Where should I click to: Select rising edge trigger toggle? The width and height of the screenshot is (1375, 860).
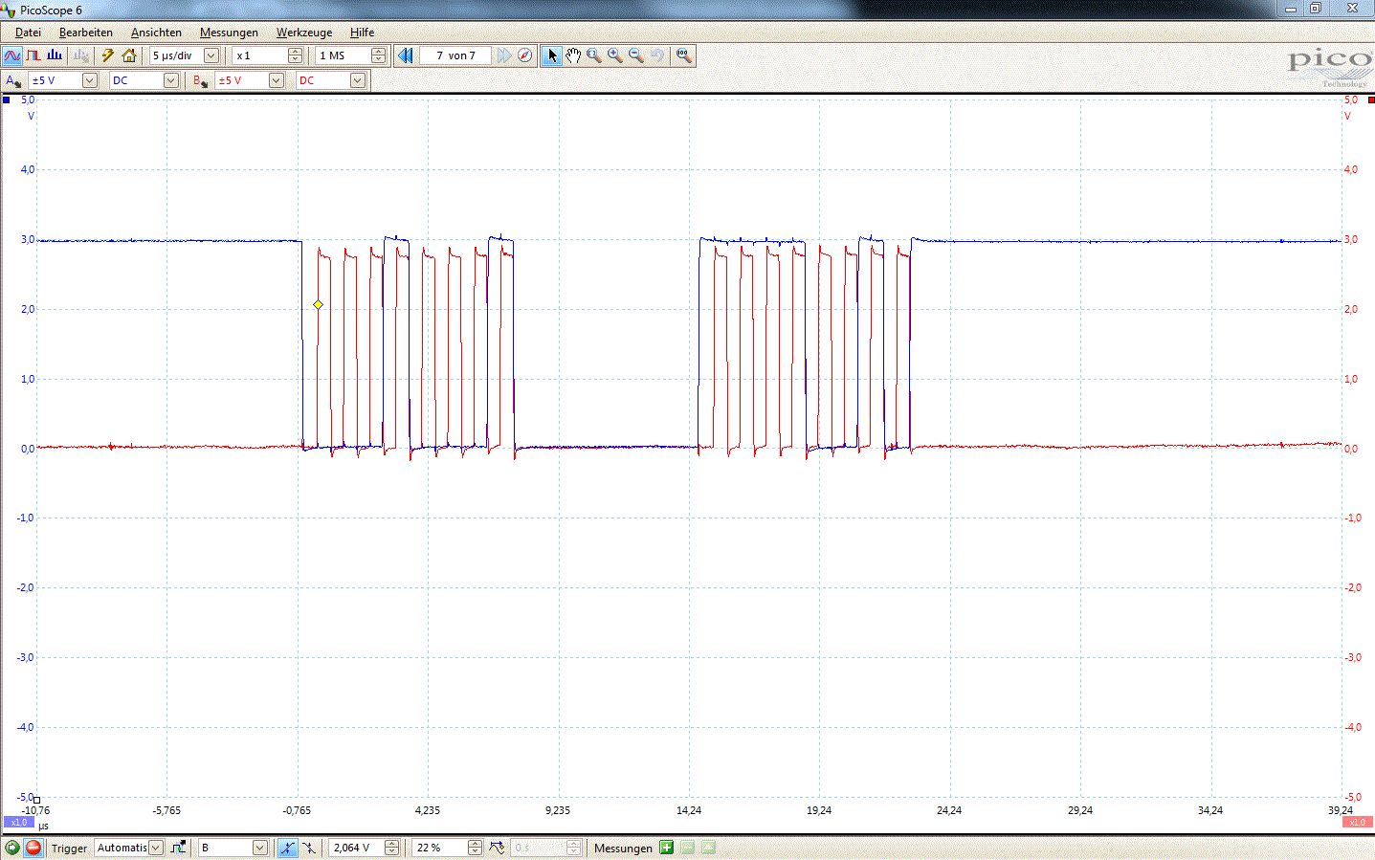point(287,848)
